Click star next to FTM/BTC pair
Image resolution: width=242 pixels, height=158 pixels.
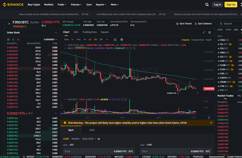point(218,86)
